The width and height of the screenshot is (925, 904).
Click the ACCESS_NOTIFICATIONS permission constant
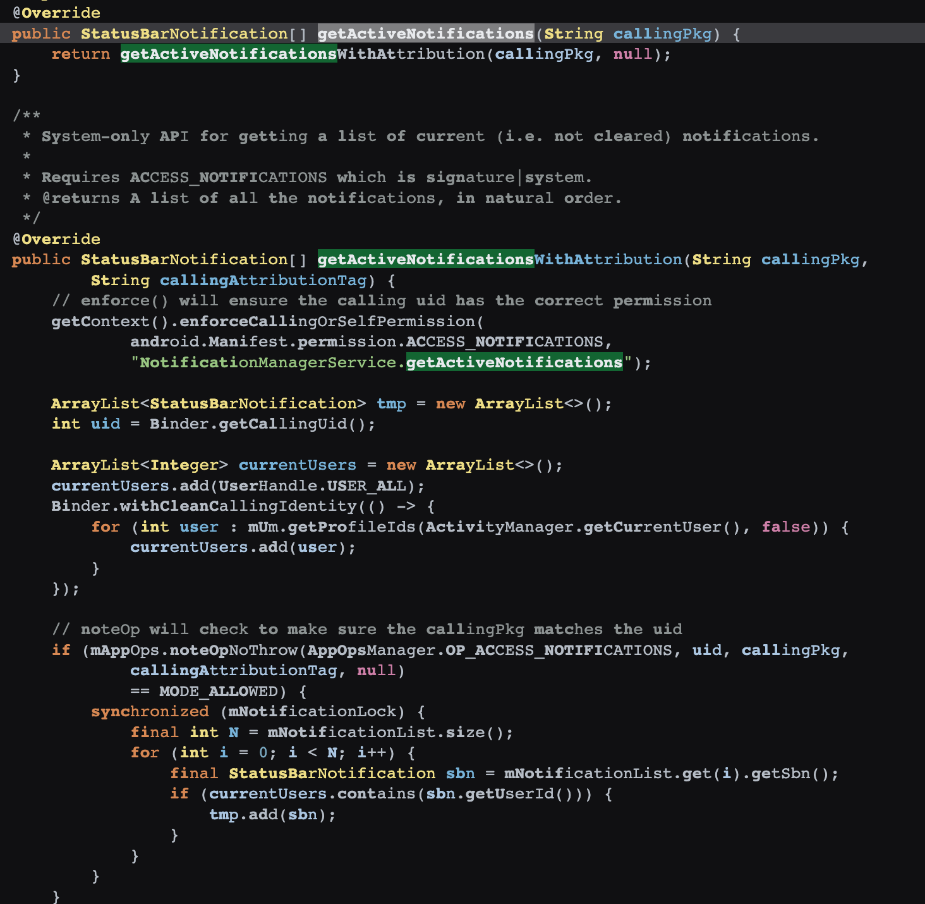coord(505,342)
